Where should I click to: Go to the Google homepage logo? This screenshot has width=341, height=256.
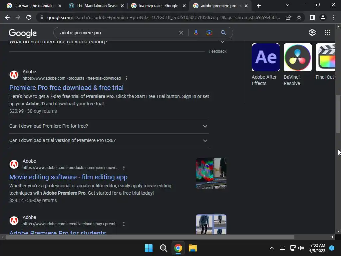[x=23, y=33]
